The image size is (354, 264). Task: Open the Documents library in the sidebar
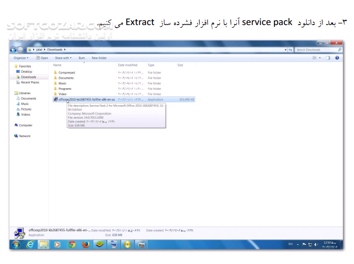[x=27, y=99]
